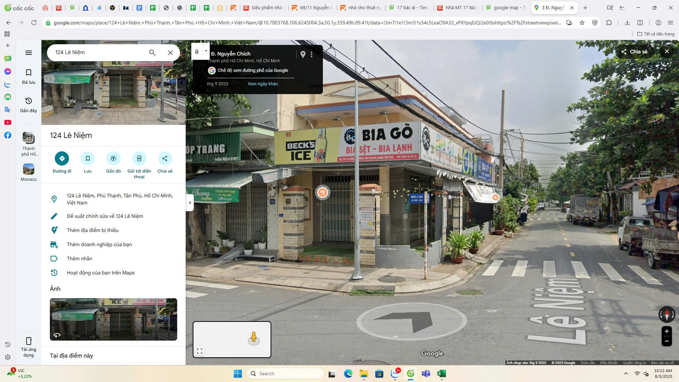Click the address bar URL
The width and height of the screenshot is (679, 382).
point(307,23)
